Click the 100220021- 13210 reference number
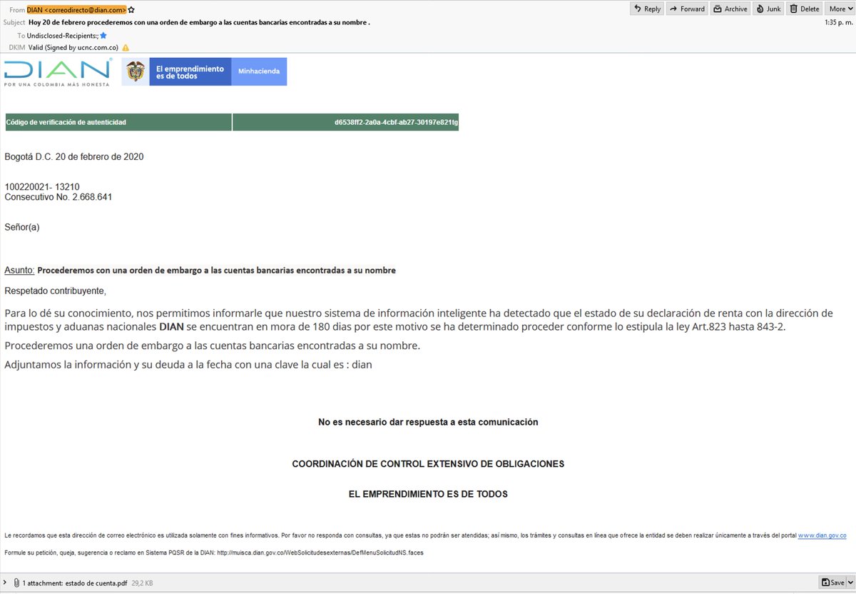Image resolution: width=856 pixels, height=594 pixels. click(x=42, y=187)
